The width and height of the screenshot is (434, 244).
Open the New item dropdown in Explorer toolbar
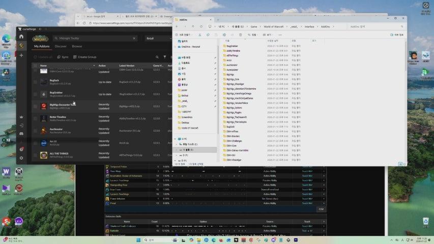(184, 35)
